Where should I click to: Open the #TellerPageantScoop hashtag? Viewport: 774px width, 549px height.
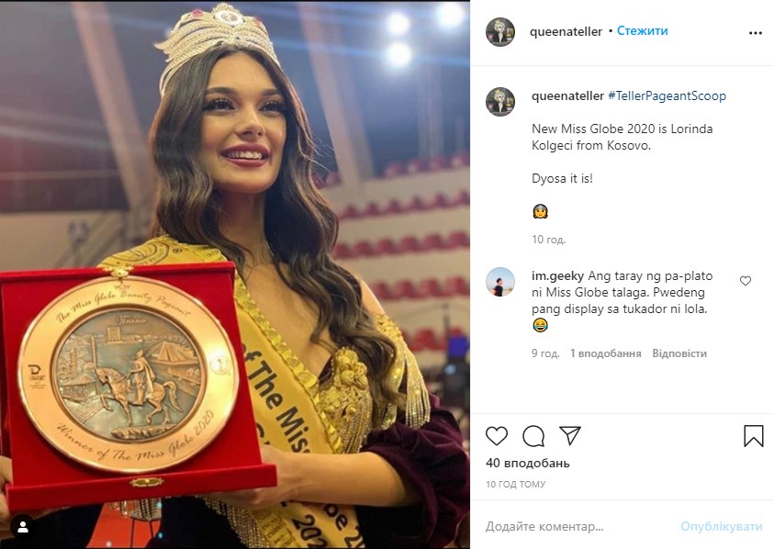pos(667,95)
